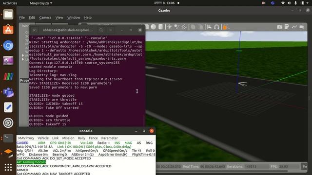
Task: Open the clock and calendar panel
Action: pos(164,3)
